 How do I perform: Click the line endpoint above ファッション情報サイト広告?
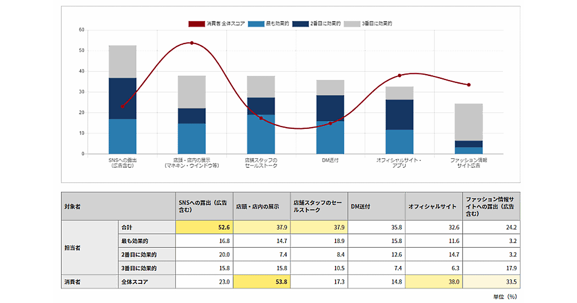469,85
